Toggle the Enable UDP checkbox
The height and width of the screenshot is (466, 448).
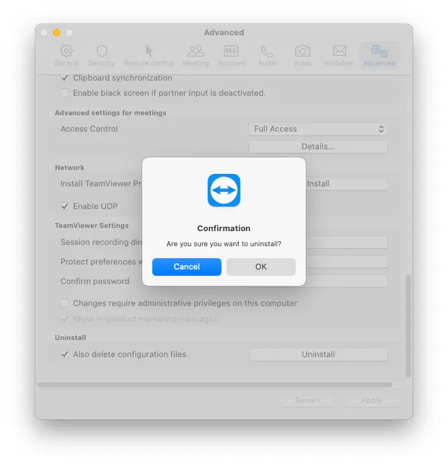click(65, 206)
